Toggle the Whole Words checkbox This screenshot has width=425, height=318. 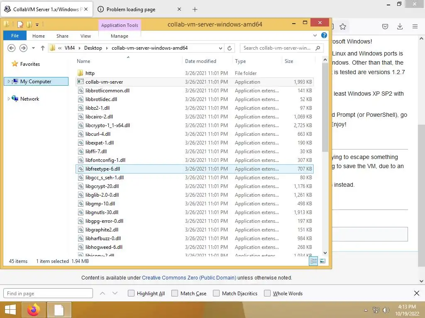point(267,293)
